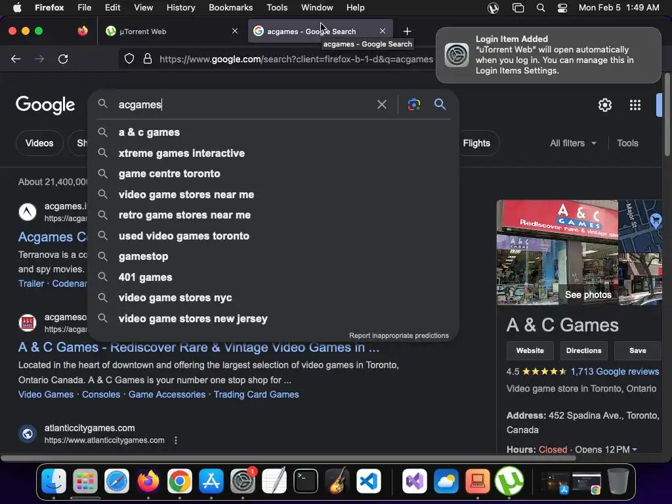
Task: Open the Tools menu in menu bar
Action: pyautogui.click(x=277, y=8)
